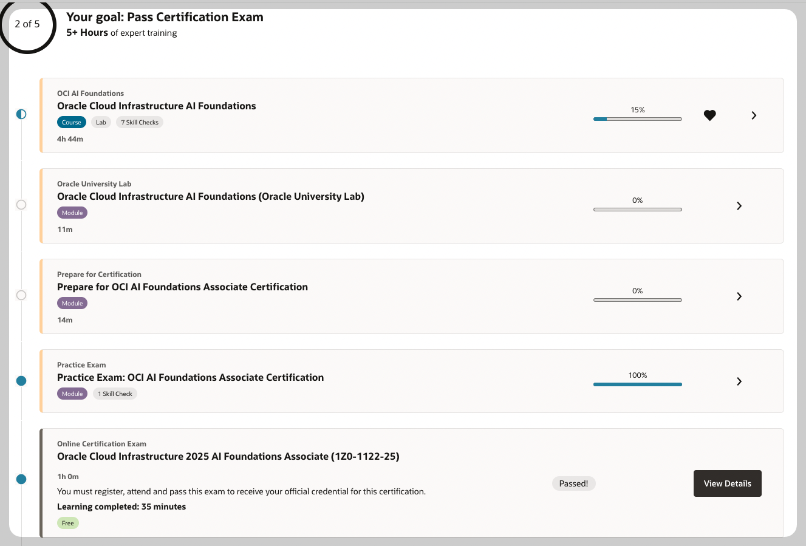Open Practice Exam: OCI AI Foundations Associate Certification title
Viewport: 806px width, 546px height.
[x=190, y=377]
